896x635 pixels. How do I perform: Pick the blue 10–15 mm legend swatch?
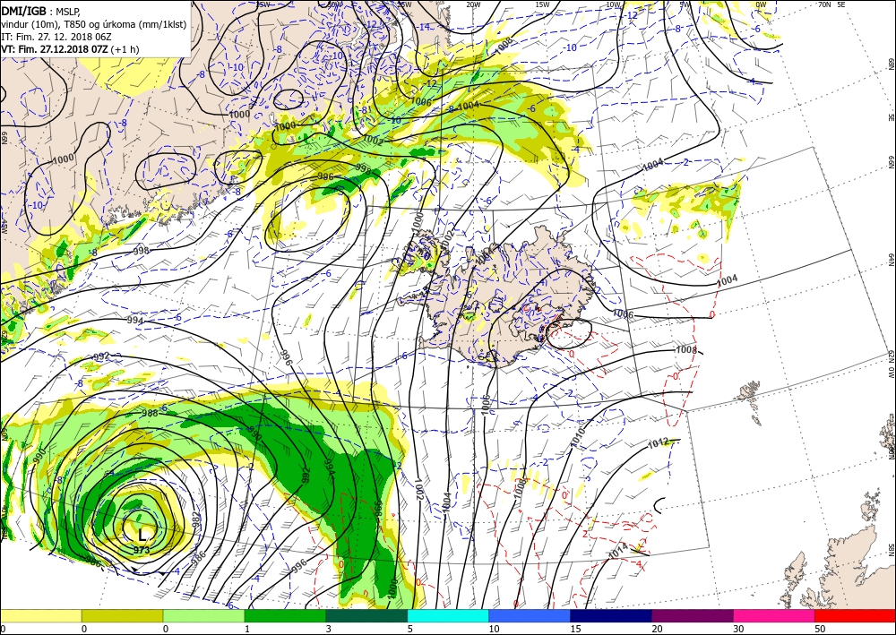pos(530,615)
